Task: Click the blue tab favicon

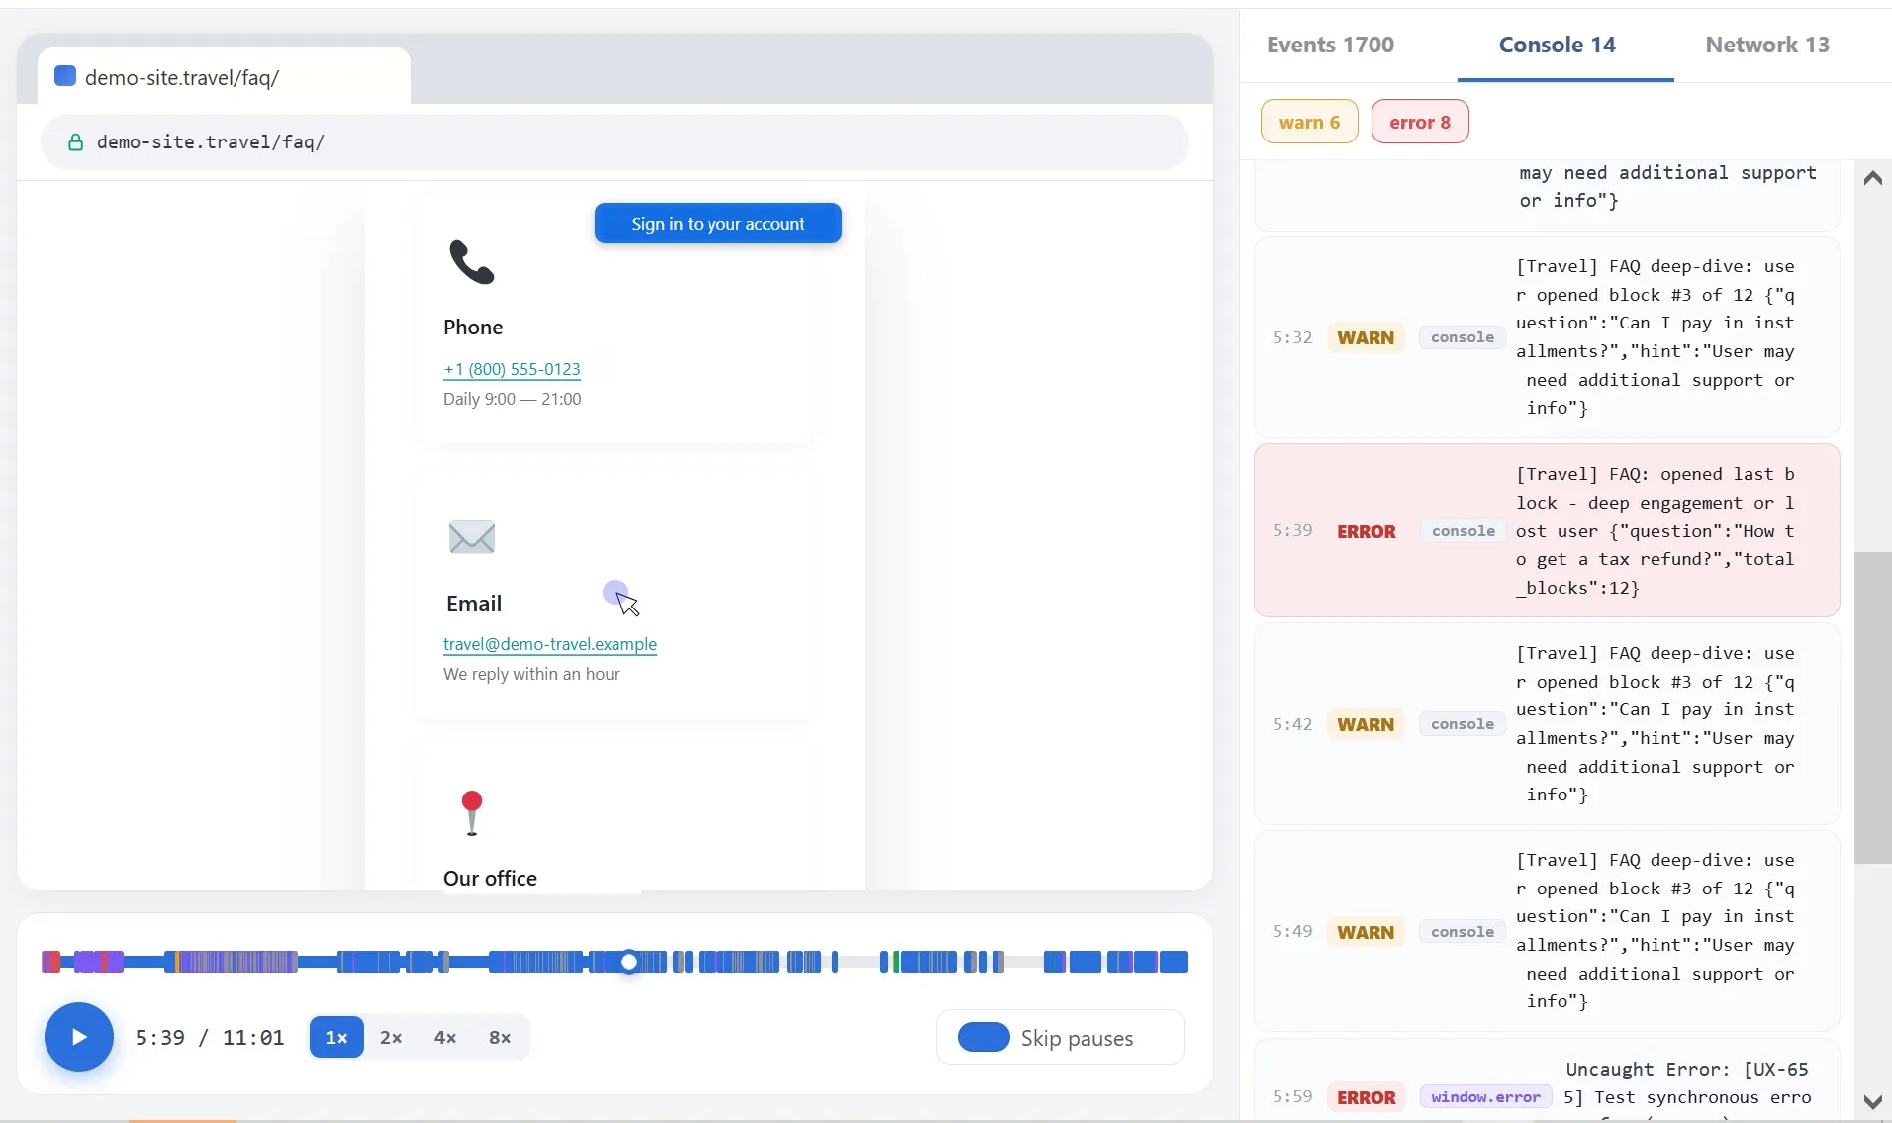Action: click(65, 76)
